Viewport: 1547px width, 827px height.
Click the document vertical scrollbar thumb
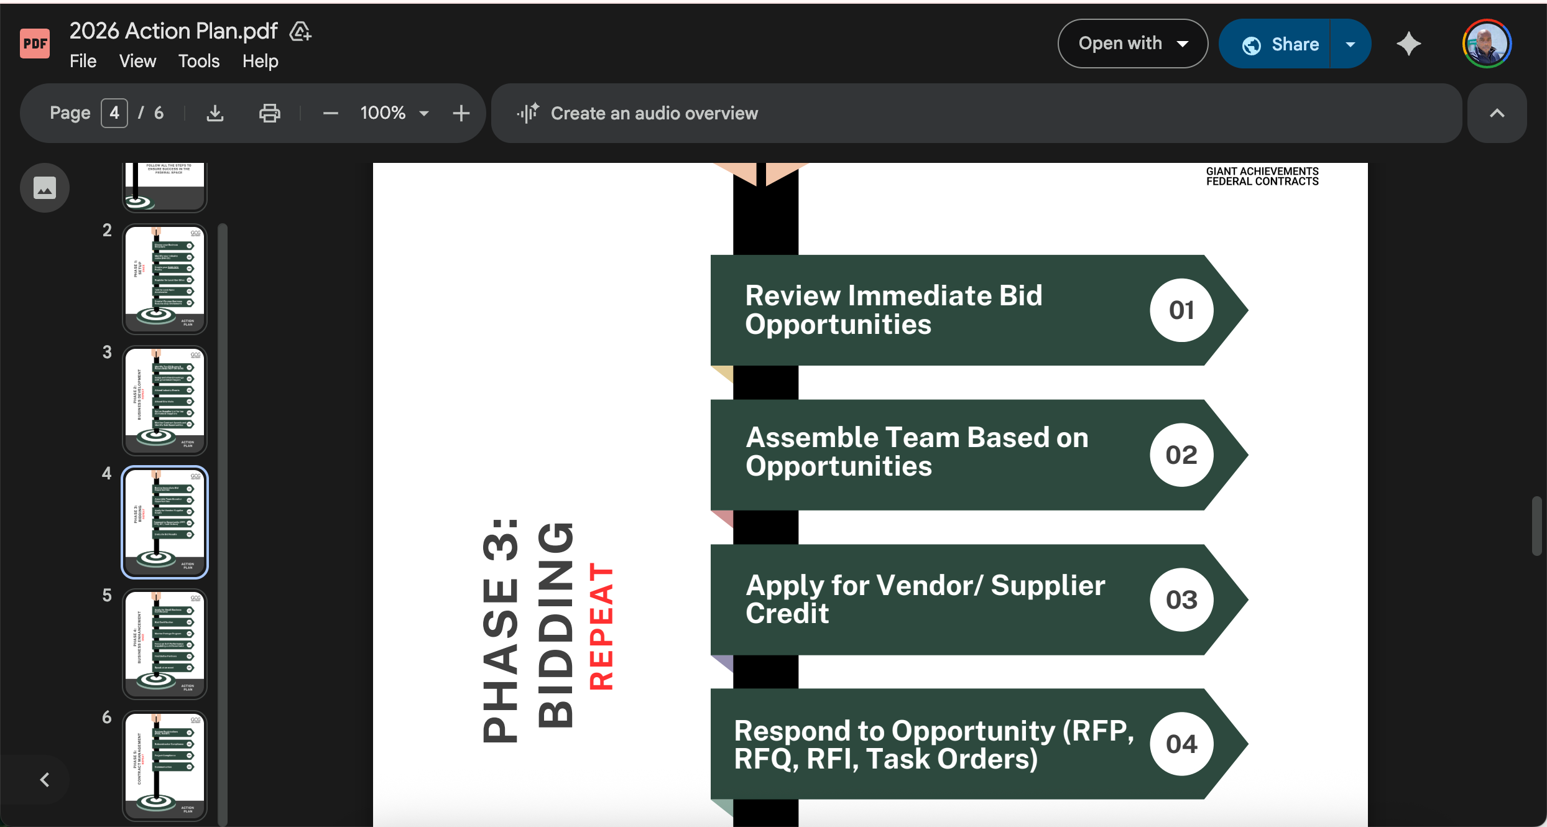(1536, 525)
